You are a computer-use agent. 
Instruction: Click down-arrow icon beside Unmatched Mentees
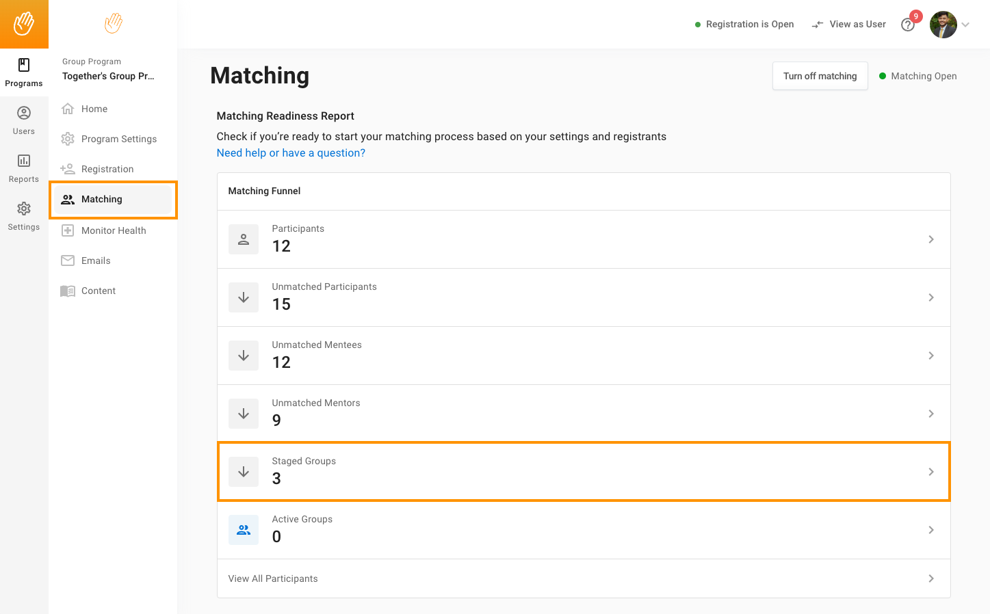tap(244, 356)
